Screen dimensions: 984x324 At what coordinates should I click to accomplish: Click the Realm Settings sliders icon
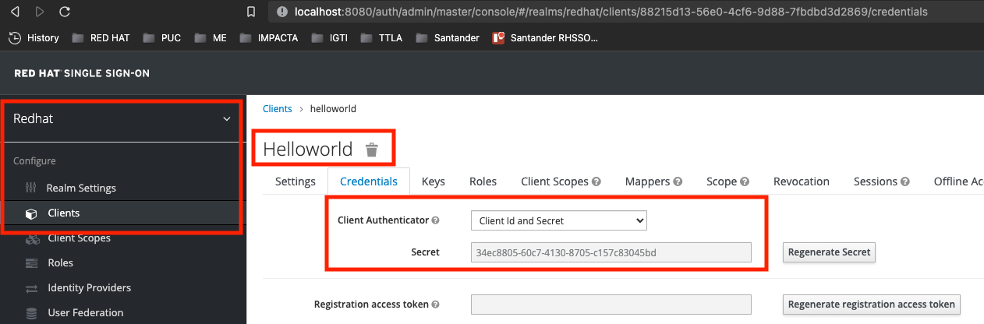31,188
